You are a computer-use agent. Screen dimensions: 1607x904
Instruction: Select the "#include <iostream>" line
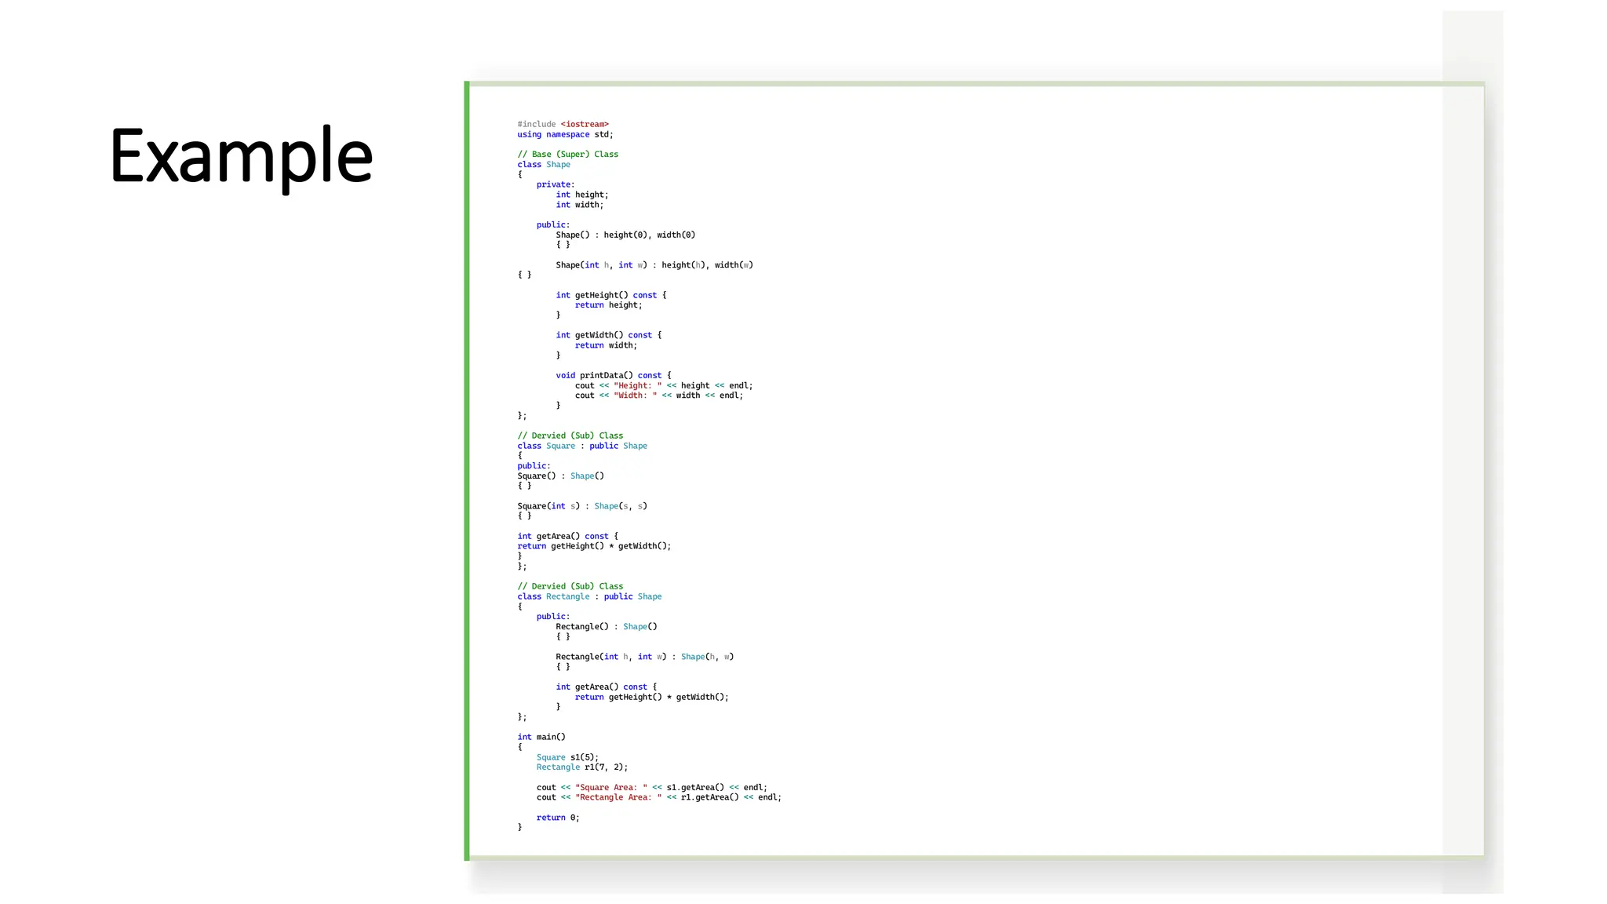[x=563, y=124]
